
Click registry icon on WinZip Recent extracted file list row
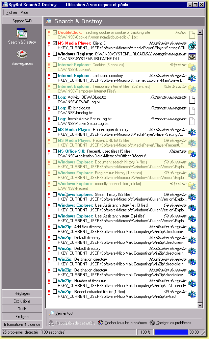click(192, 294)
